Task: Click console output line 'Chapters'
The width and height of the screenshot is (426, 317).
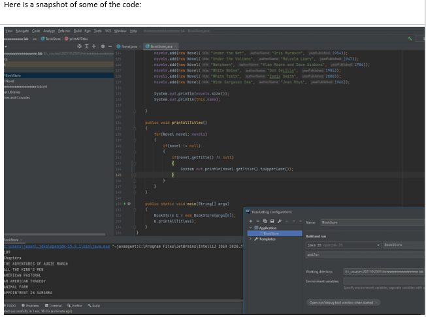Action: click(x=12, y=258)
